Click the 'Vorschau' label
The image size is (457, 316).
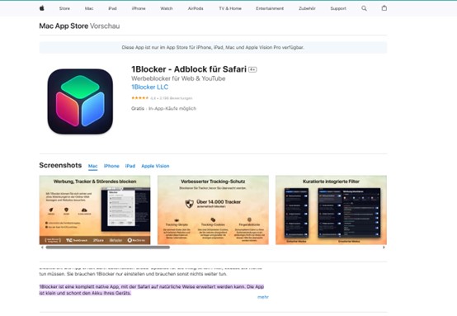105,26
